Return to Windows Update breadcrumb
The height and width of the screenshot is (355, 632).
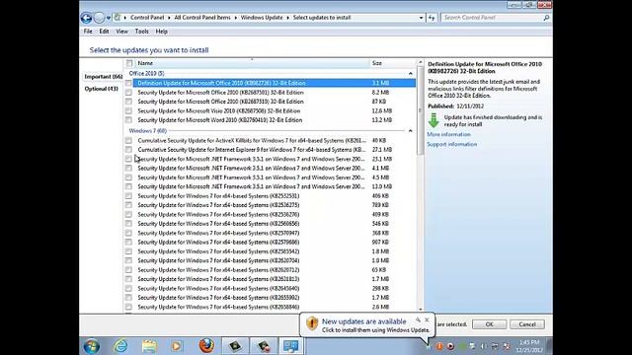coord(262,18)
